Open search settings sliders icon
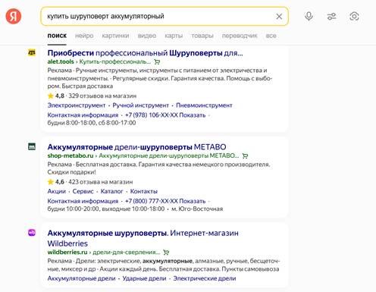 331,17
